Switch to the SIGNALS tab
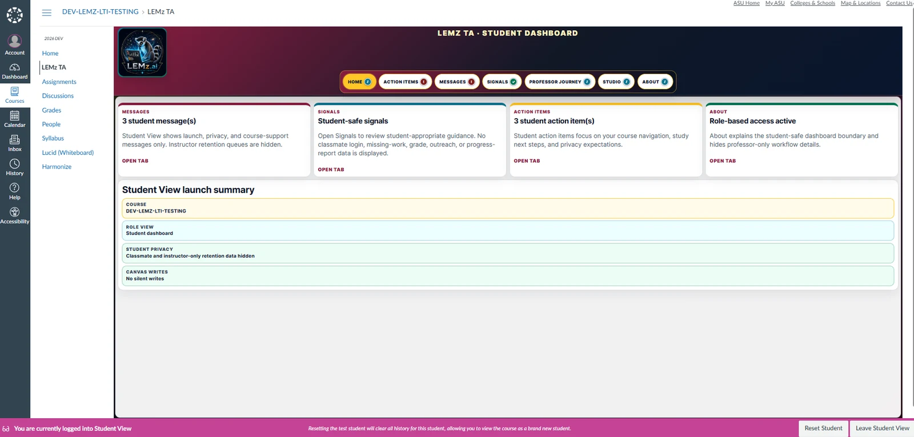914x437 pixels. 502,82
